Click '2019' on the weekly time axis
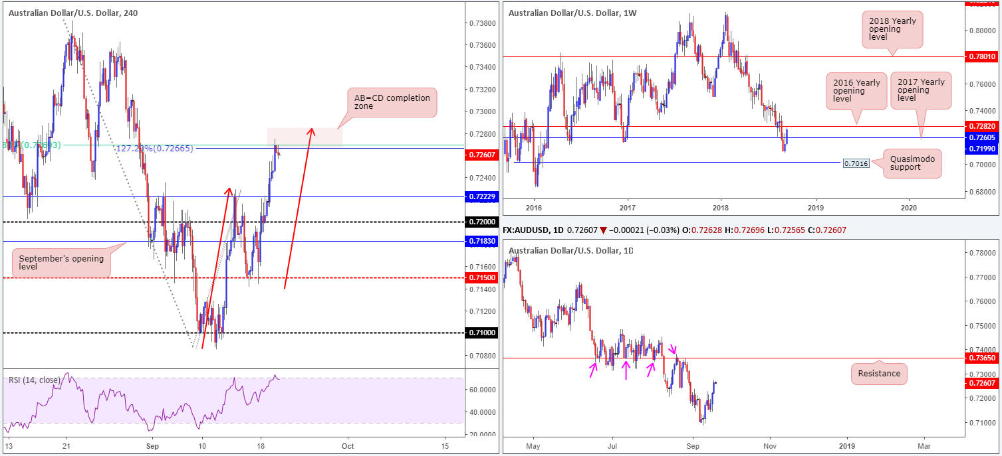Image resolution: width=1002 pixels, height=456 pixels. coord(815,207)
